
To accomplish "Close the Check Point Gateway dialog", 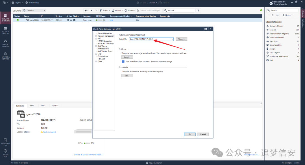I will pos(210,29).
